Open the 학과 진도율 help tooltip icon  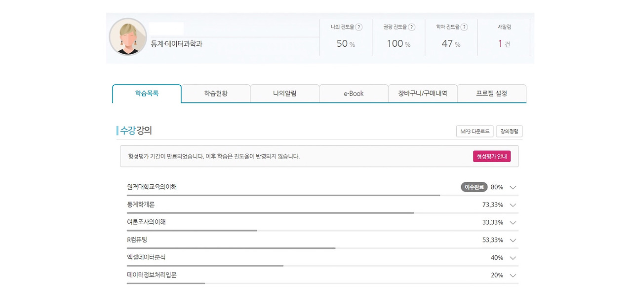(x=464, y=27)
